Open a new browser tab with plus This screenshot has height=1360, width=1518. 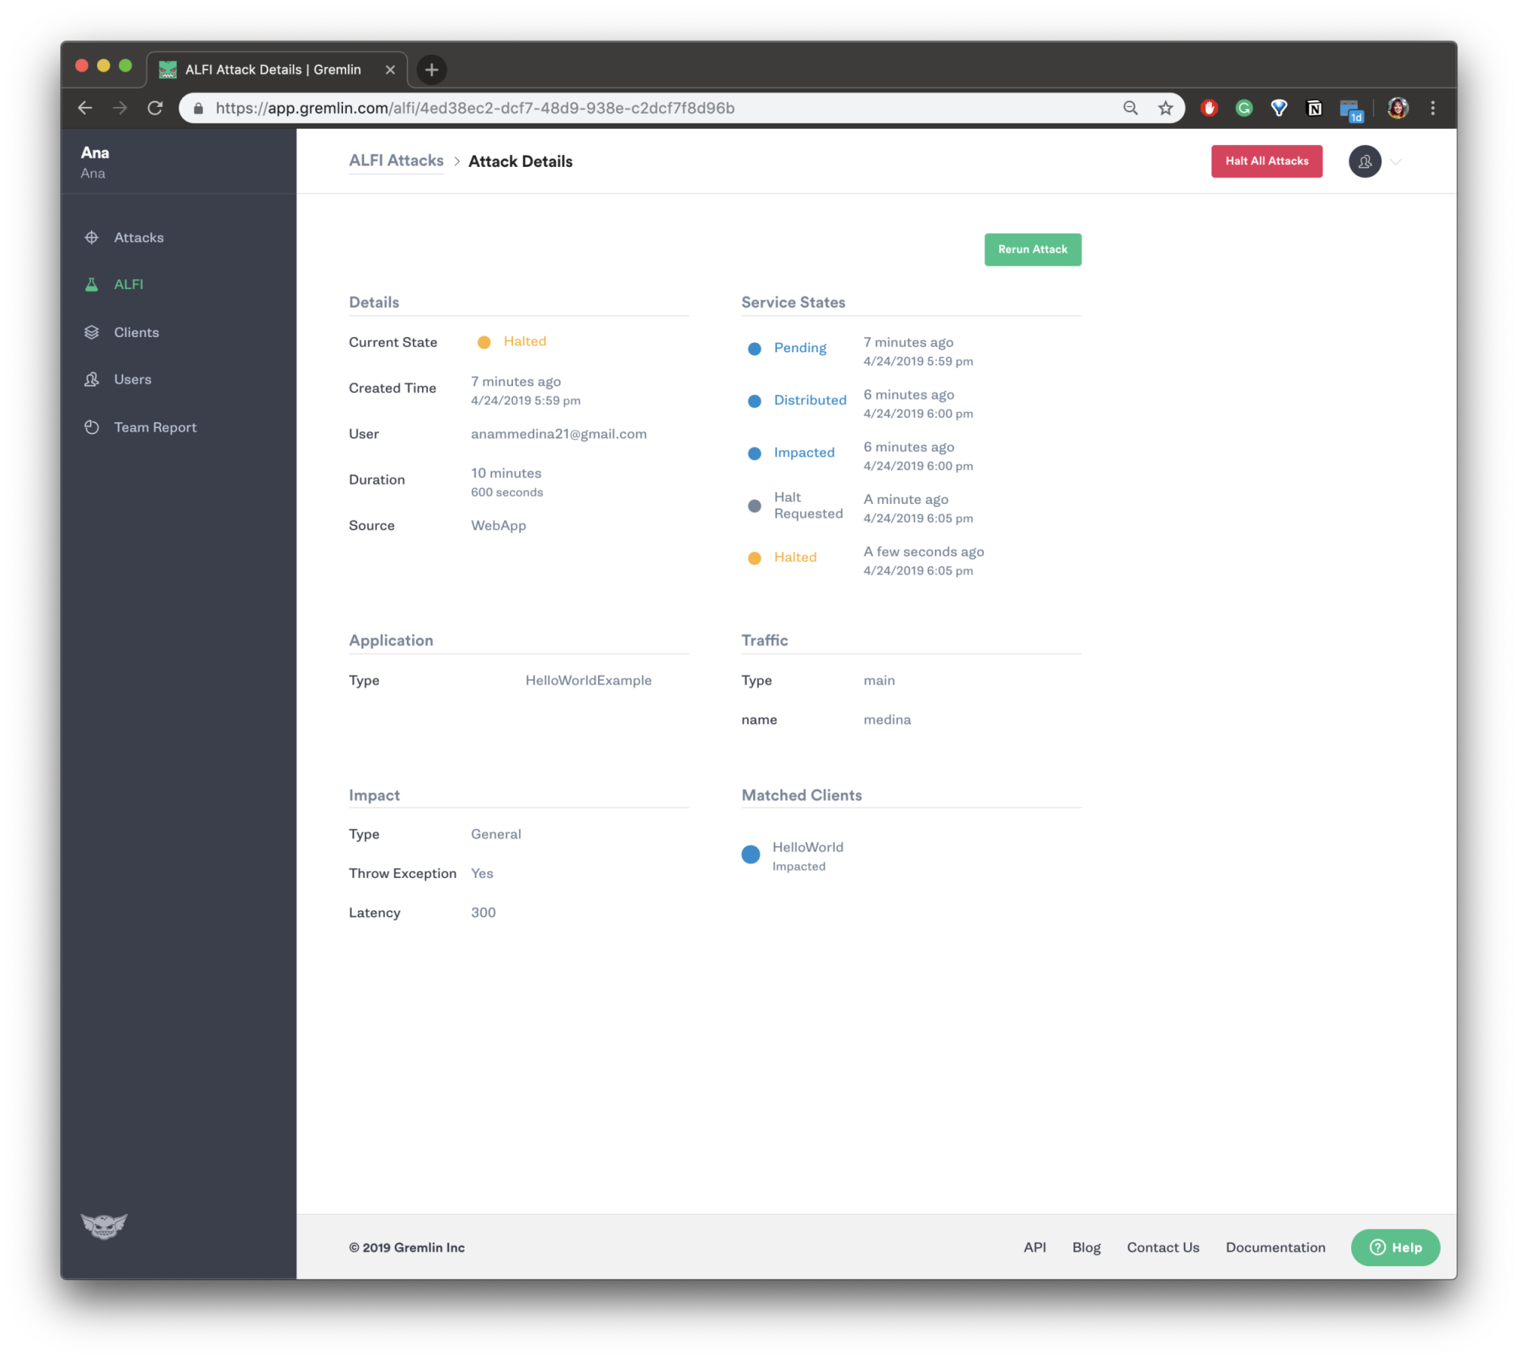click(x=432, y=70)
